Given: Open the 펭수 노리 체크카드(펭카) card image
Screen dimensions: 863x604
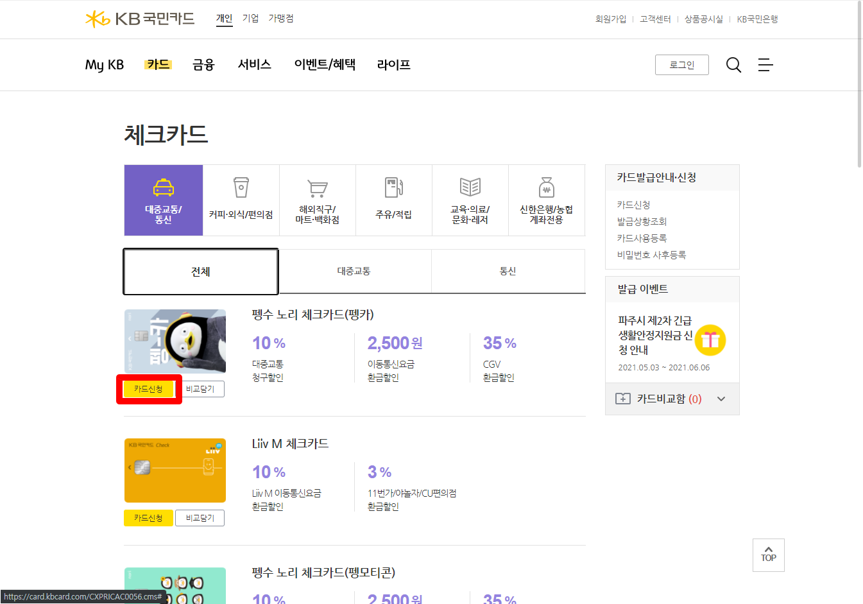Looking at the screenshot, I should pos(175,341).
